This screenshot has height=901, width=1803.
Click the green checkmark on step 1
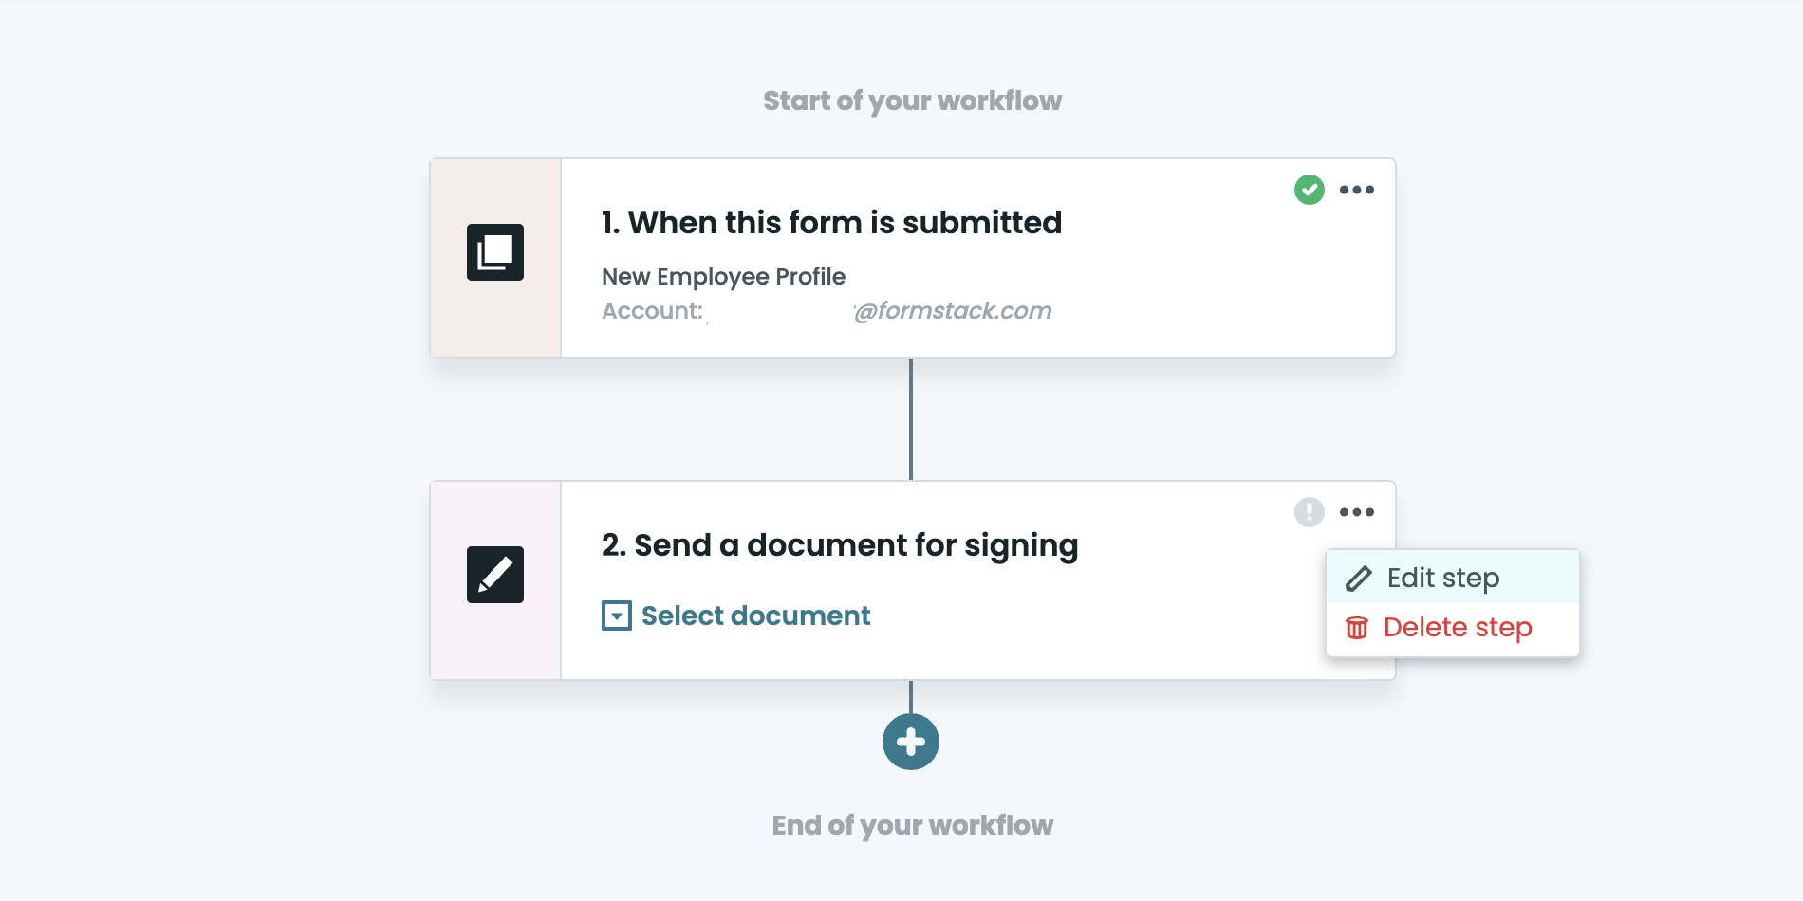[x=1309, y=190]
